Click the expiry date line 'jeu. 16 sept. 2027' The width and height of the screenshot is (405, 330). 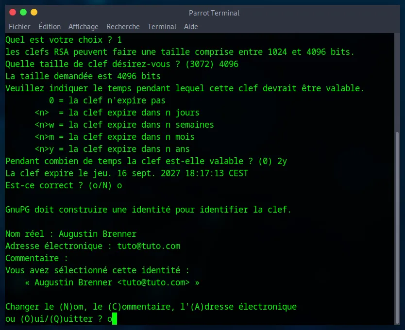127,173
